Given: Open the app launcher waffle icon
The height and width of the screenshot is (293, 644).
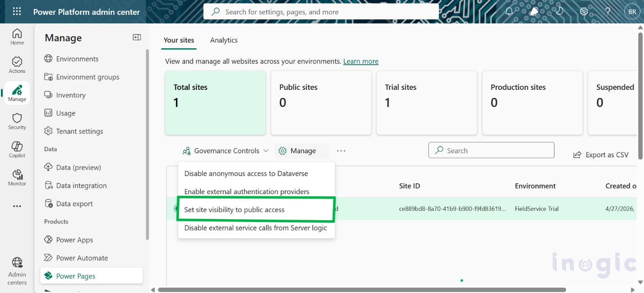Looking at the screenshot, I should click(x=17, y=12).
